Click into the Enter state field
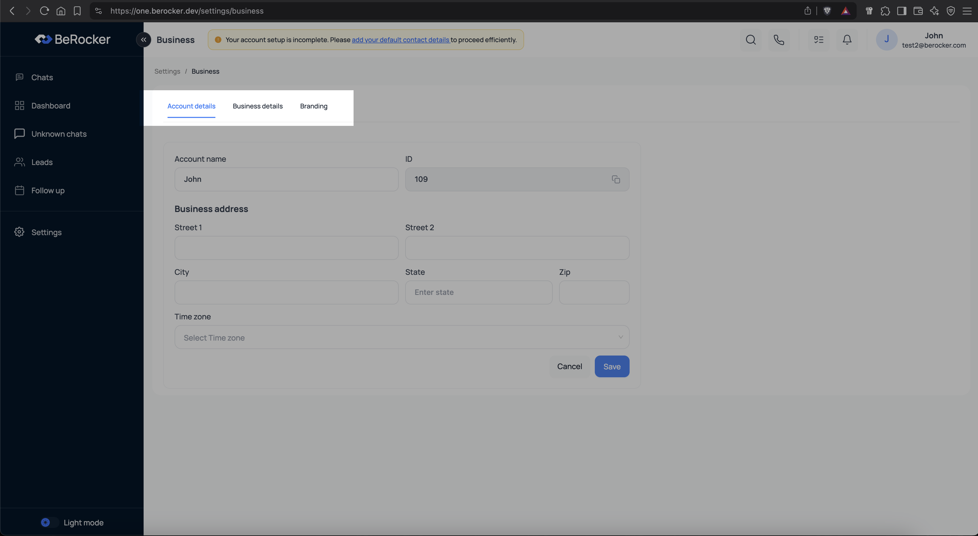This screenshot has height=536, width=978. (x=478, y=292)
